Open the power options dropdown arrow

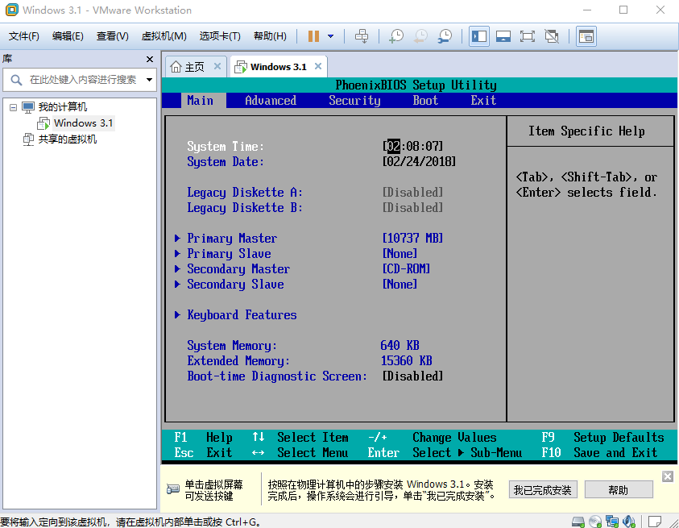point(330,36)
